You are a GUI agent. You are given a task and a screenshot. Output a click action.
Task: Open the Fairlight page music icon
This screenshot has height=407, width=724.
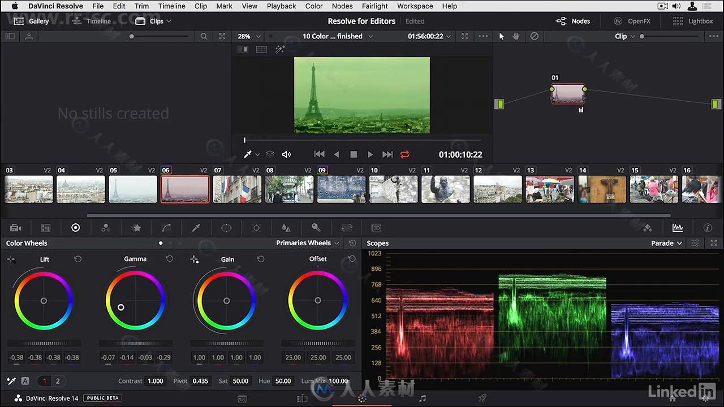coord(423,399)
